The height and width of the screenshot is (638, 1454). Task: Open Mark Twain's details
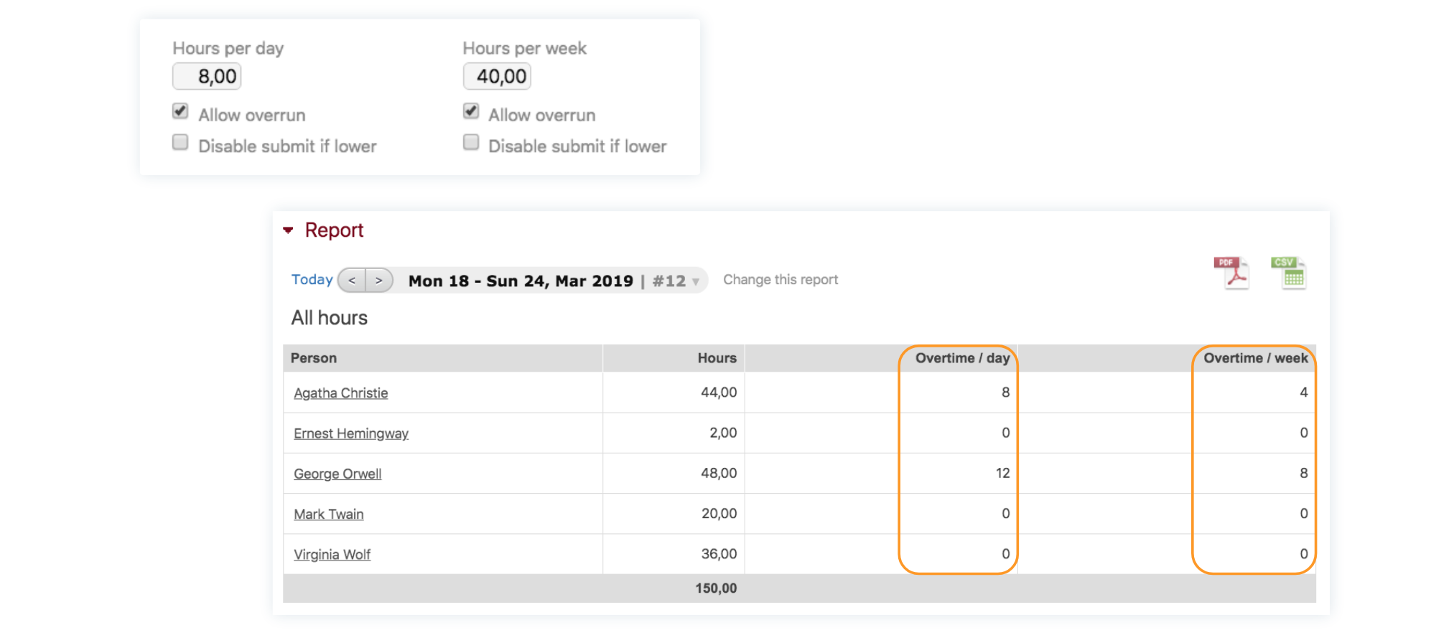click(328, 515)
